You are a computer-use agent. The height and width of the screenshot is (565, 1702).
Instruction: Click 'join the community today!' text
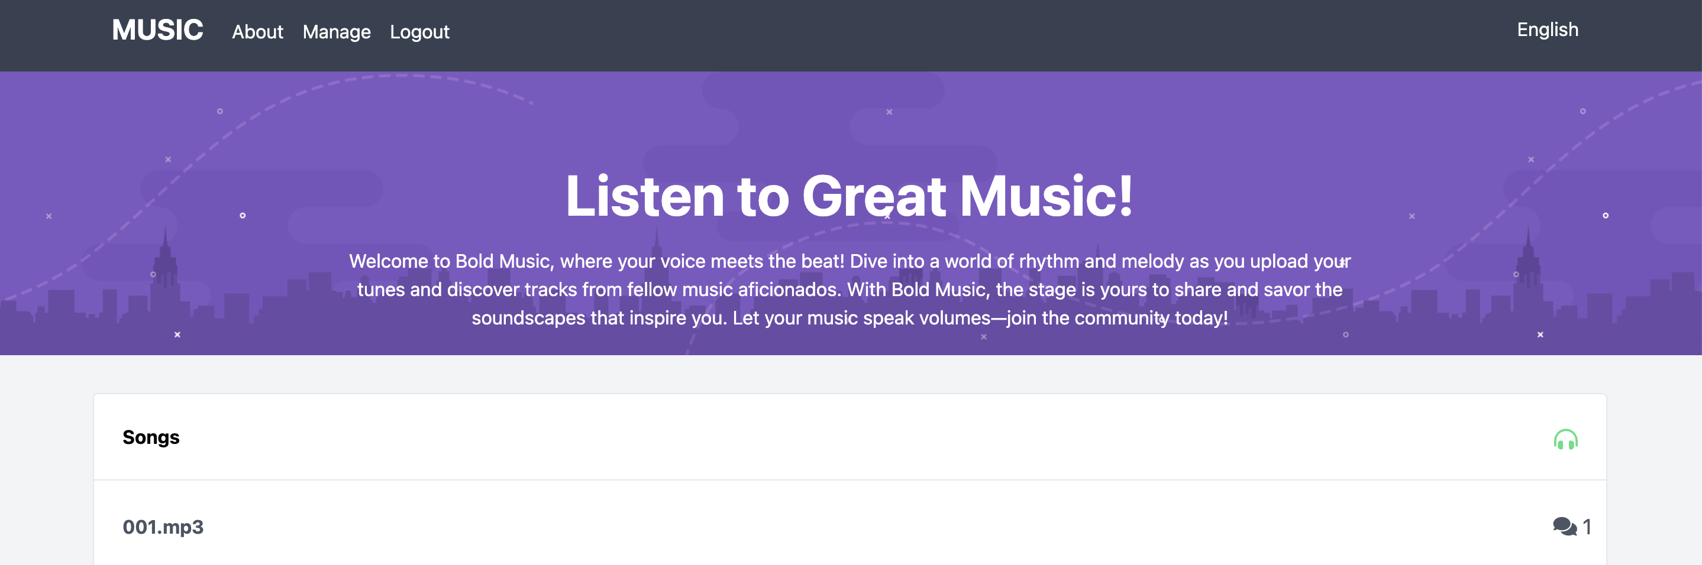pos(1116,318)
